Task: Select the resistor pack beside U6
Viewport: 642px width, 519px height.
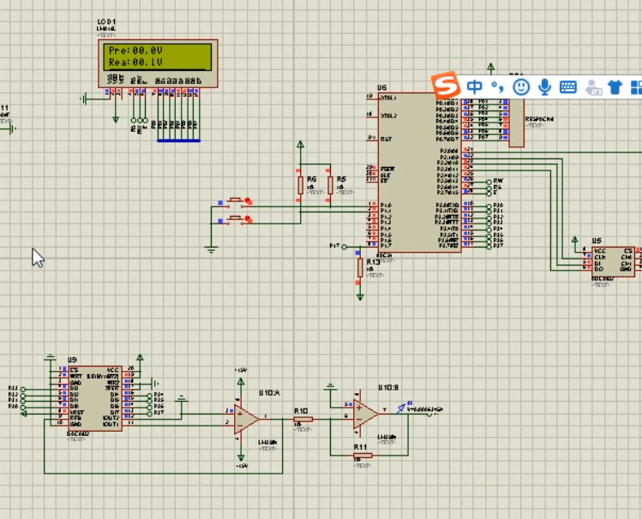Action: click(516, 122)
